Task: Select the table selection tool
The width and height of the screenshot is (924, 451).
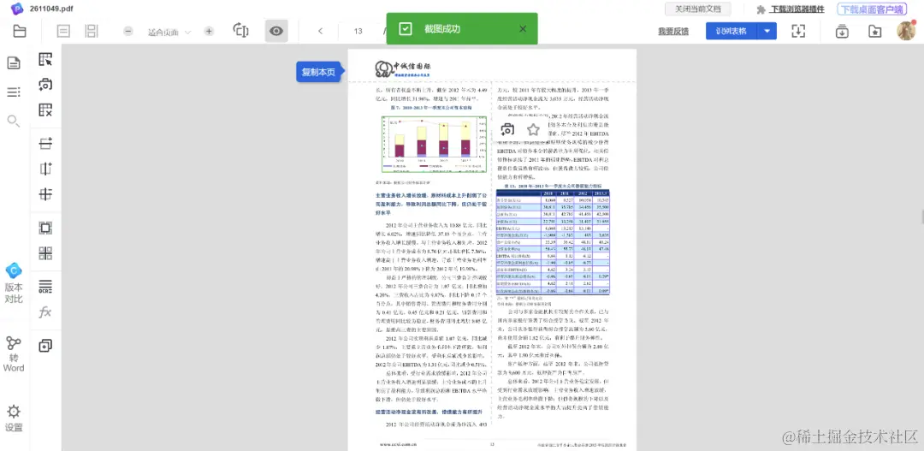Action: coord(45,59)
